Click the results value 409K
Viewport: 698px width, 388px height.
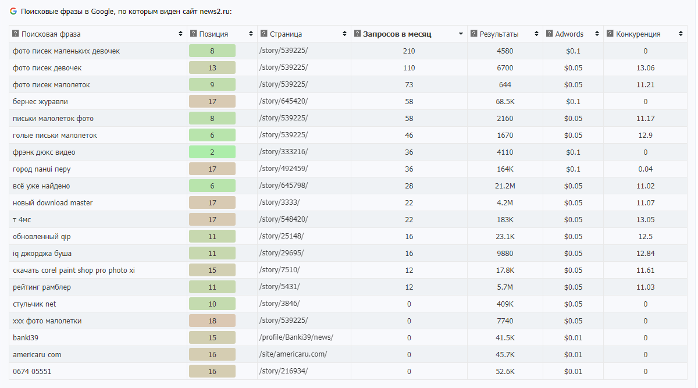pos(505,304)
